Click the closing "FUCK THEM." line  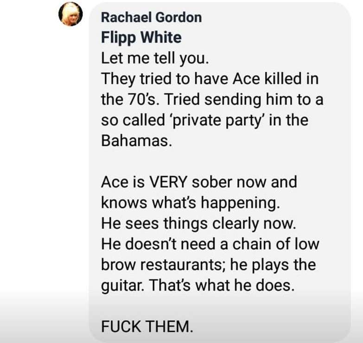(x=146, y=326)
